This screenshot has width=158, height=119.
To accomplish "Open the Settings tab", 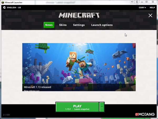I will (79, 25).
